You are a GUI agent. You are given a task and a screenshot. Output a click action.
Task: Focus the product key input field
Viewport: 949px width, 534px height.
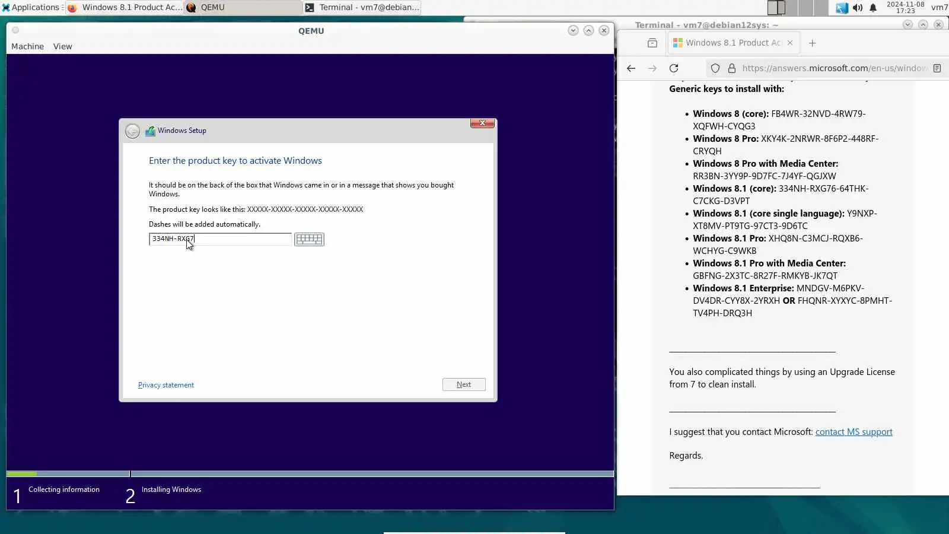click(220, 239)
